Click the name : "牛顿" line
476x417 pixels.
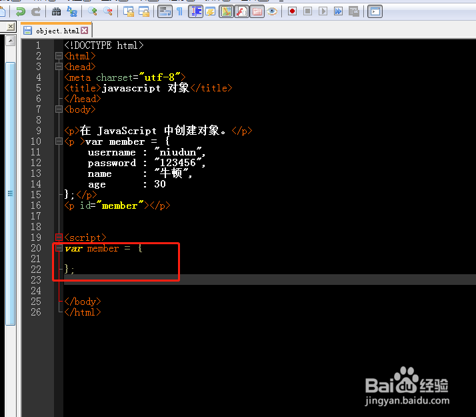pyautogui.click(x=140, y=173)
